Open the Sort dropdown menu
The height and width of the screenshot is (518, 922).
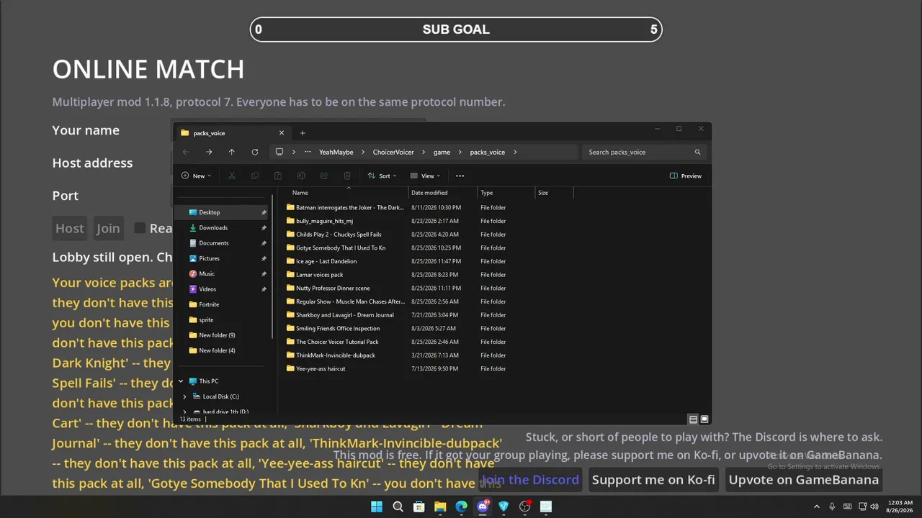tap(382, 176)
